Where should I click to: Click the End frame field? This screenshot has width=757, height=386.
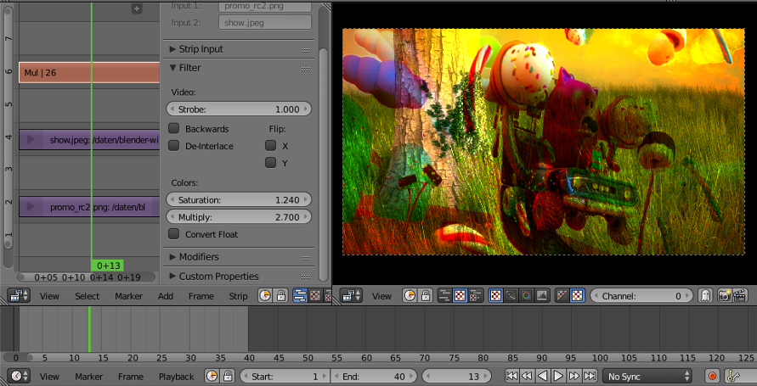click(374, 377)
